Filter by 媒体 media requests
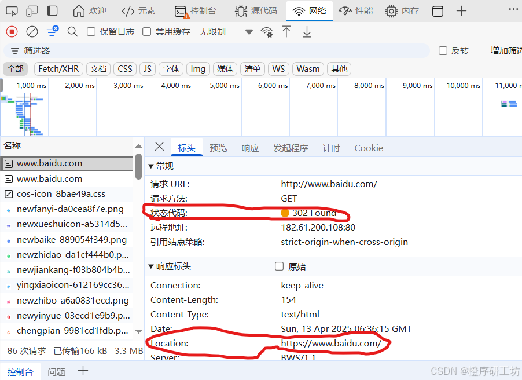 point(225,69)
